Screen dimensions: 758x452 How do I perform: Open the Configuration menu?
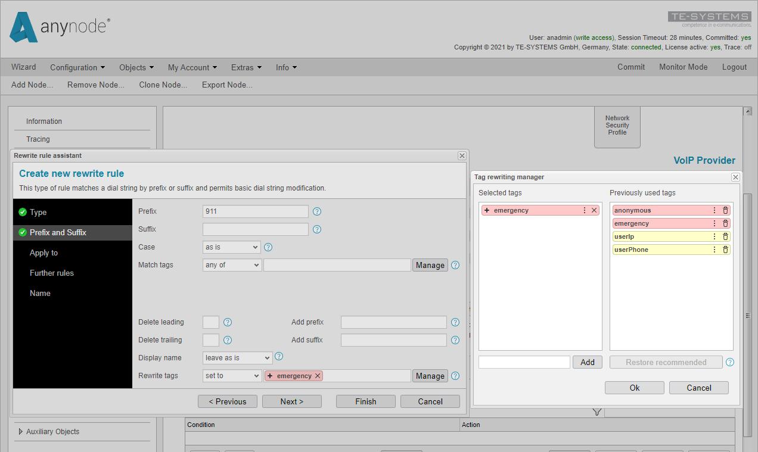pyautogui.click(x=77, y=67)
